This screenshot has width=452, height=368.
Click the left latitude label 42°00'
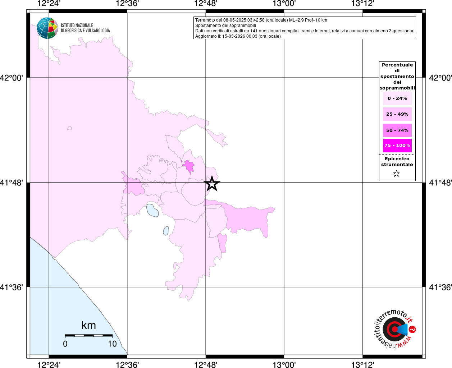12,78
